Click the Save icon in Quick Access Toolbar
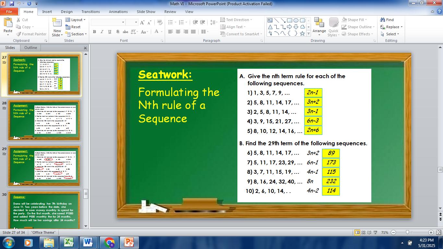 [12, 4]
